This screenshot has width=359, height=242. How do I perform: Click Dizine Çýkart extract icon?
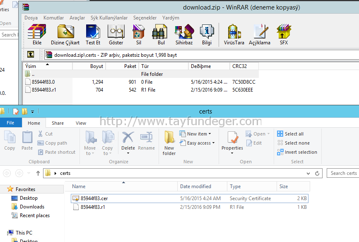[65, 34]
